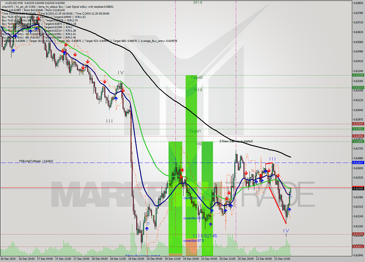Click the green 0.63309 price tag
The width and height of the screenshot is (365, 262).
pos(358,75)
